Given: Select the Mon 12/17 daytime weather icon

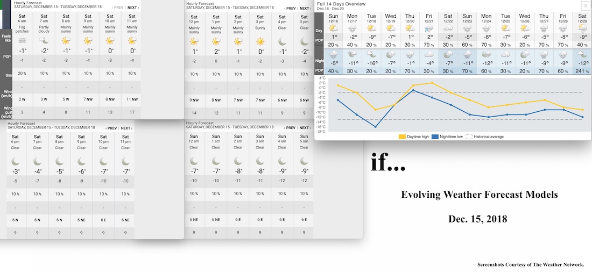Looking at the screenshot, I should tap(353, 28).
